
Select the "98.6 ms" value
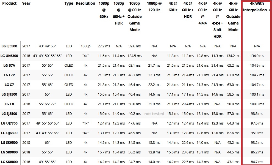tap(257, 114)
